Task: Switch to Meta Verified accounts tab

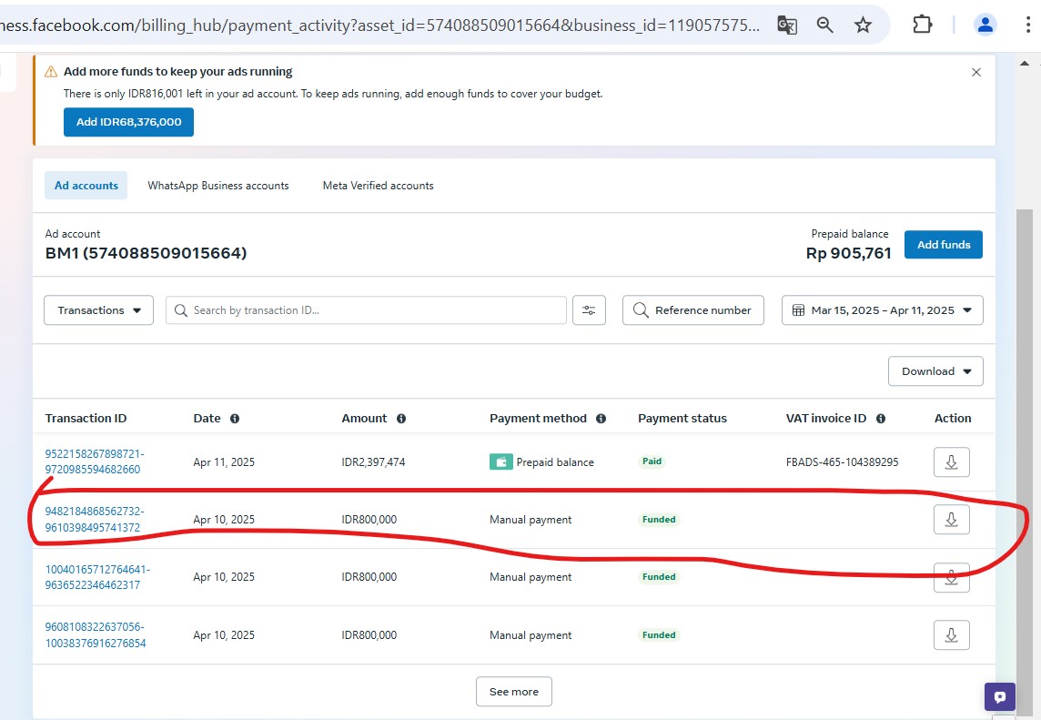Action: (x=378, y=186)
